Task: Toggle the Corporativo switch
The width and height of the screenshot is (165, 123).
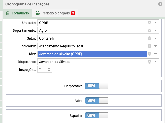Action: (97, 86)
